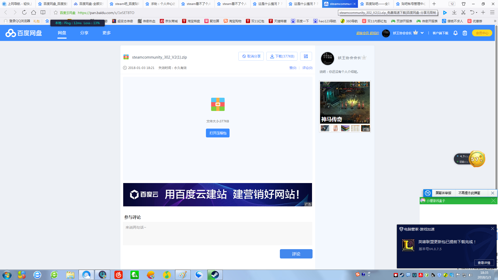Click the Sogou input method S icon
This screenshot has width=498, height=280.
pyautogui.click(x=357, y=274)
